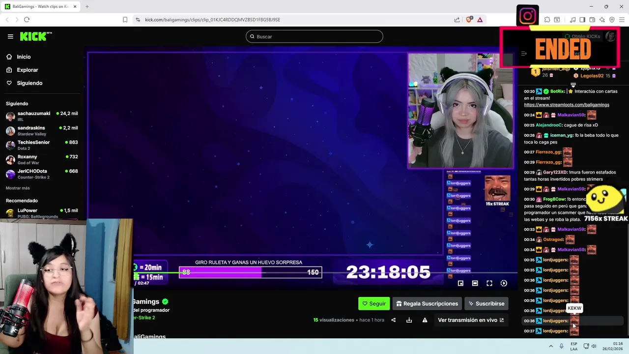The width and height of the screenshot is (629, 354).
Task: Click the Suscribirse button
Action: (x=486, y=304)
